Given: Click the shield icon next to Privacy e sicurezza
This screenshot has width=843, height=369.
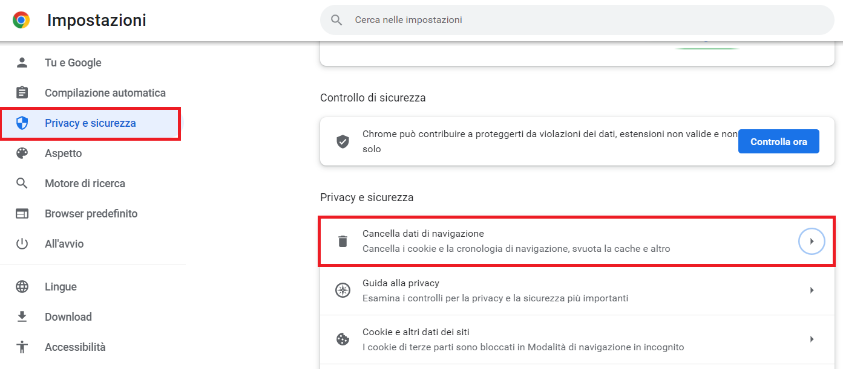Looking at the screenshot, I should pos(22,123).
